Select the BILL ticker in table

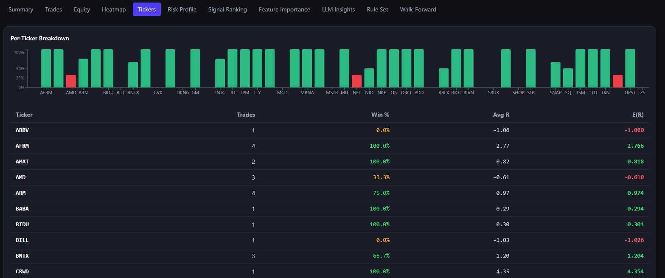point(22,240)
